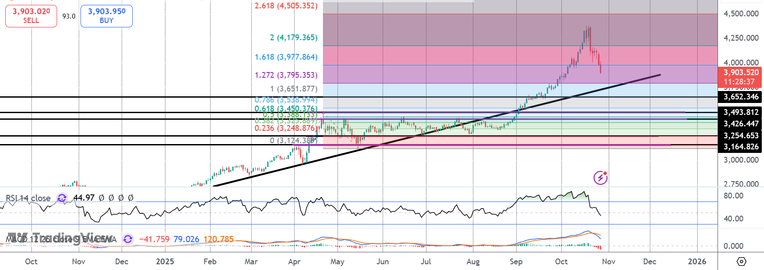Screen dimensions: 764x270
Task: Click the spread value 93.0
Action: pyautogui.click(x=69, y=16)
